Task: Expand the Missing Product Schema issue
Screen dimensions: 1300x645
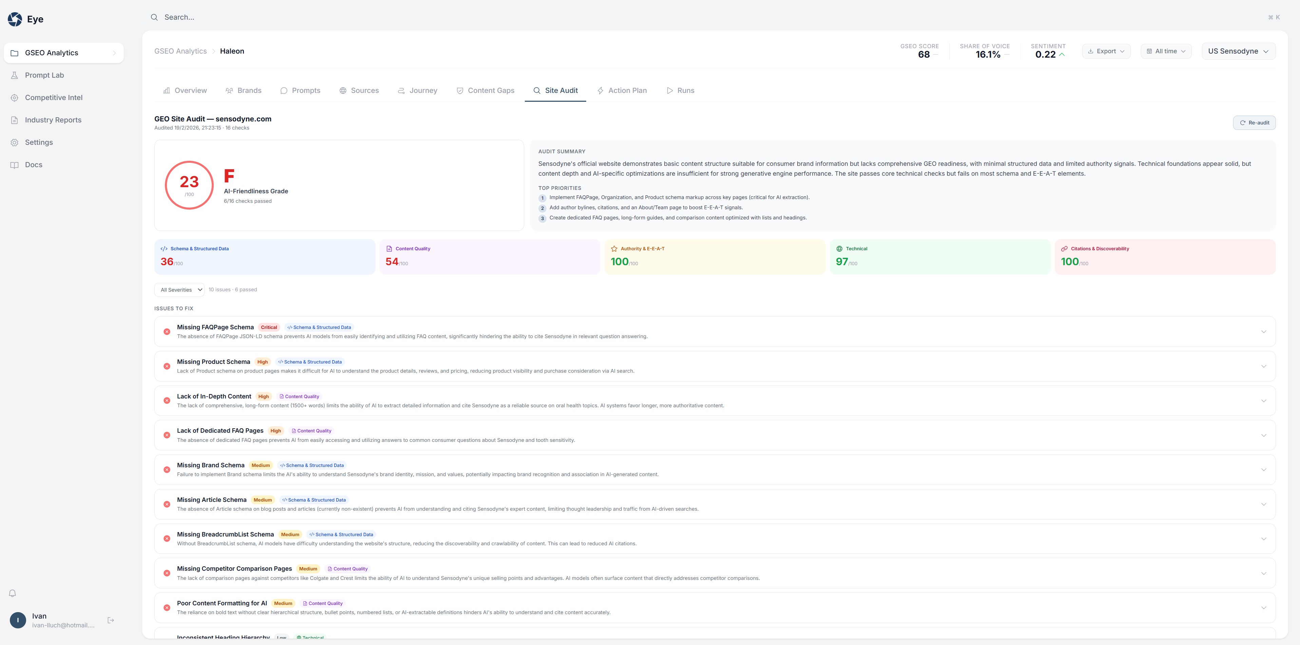Action: tap(1263, 366)
